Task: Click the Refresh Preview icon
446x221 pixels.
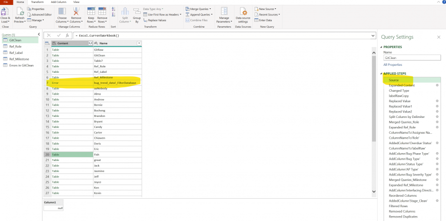Action: coord(20,11)
